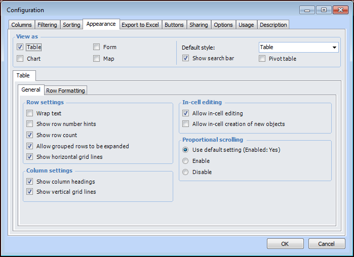Go to the Row Formatting tab
The height and width of the screenshot is (257, 354).
pyautogui.click(x=65, y=91)
